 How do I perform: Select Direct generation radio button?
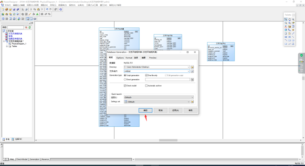tap(125, 79)
